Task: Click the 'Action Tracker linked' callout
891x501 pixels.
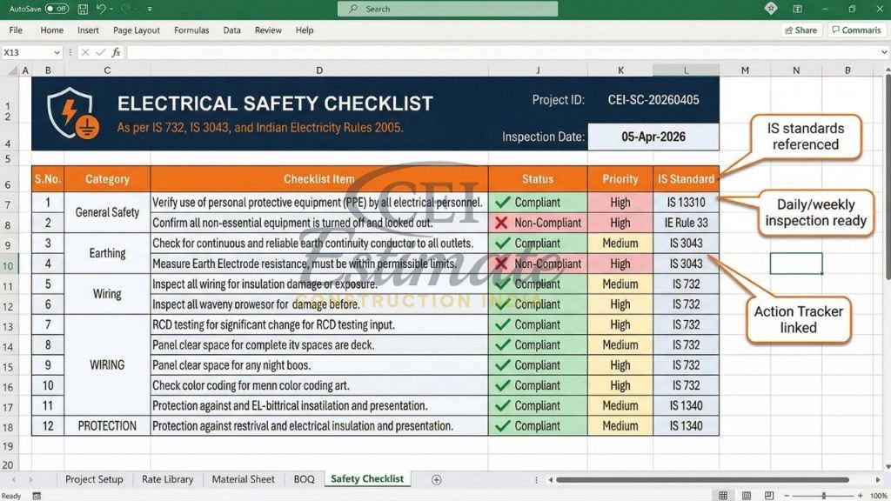Action: 799,320
